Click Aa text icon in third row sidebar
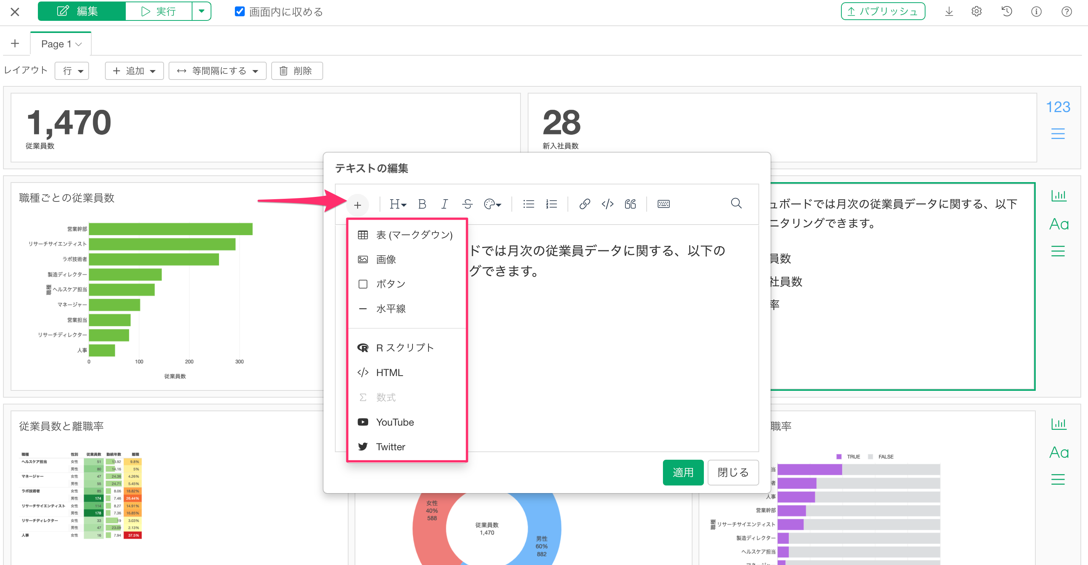 click(x=1059, y=452)
